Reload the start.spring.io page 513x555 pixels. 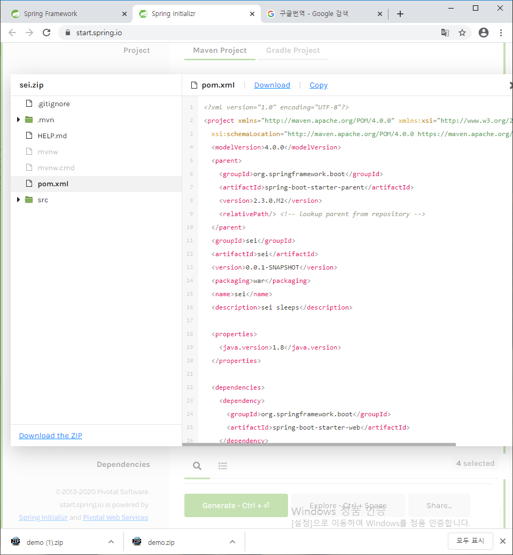(46, 33)
